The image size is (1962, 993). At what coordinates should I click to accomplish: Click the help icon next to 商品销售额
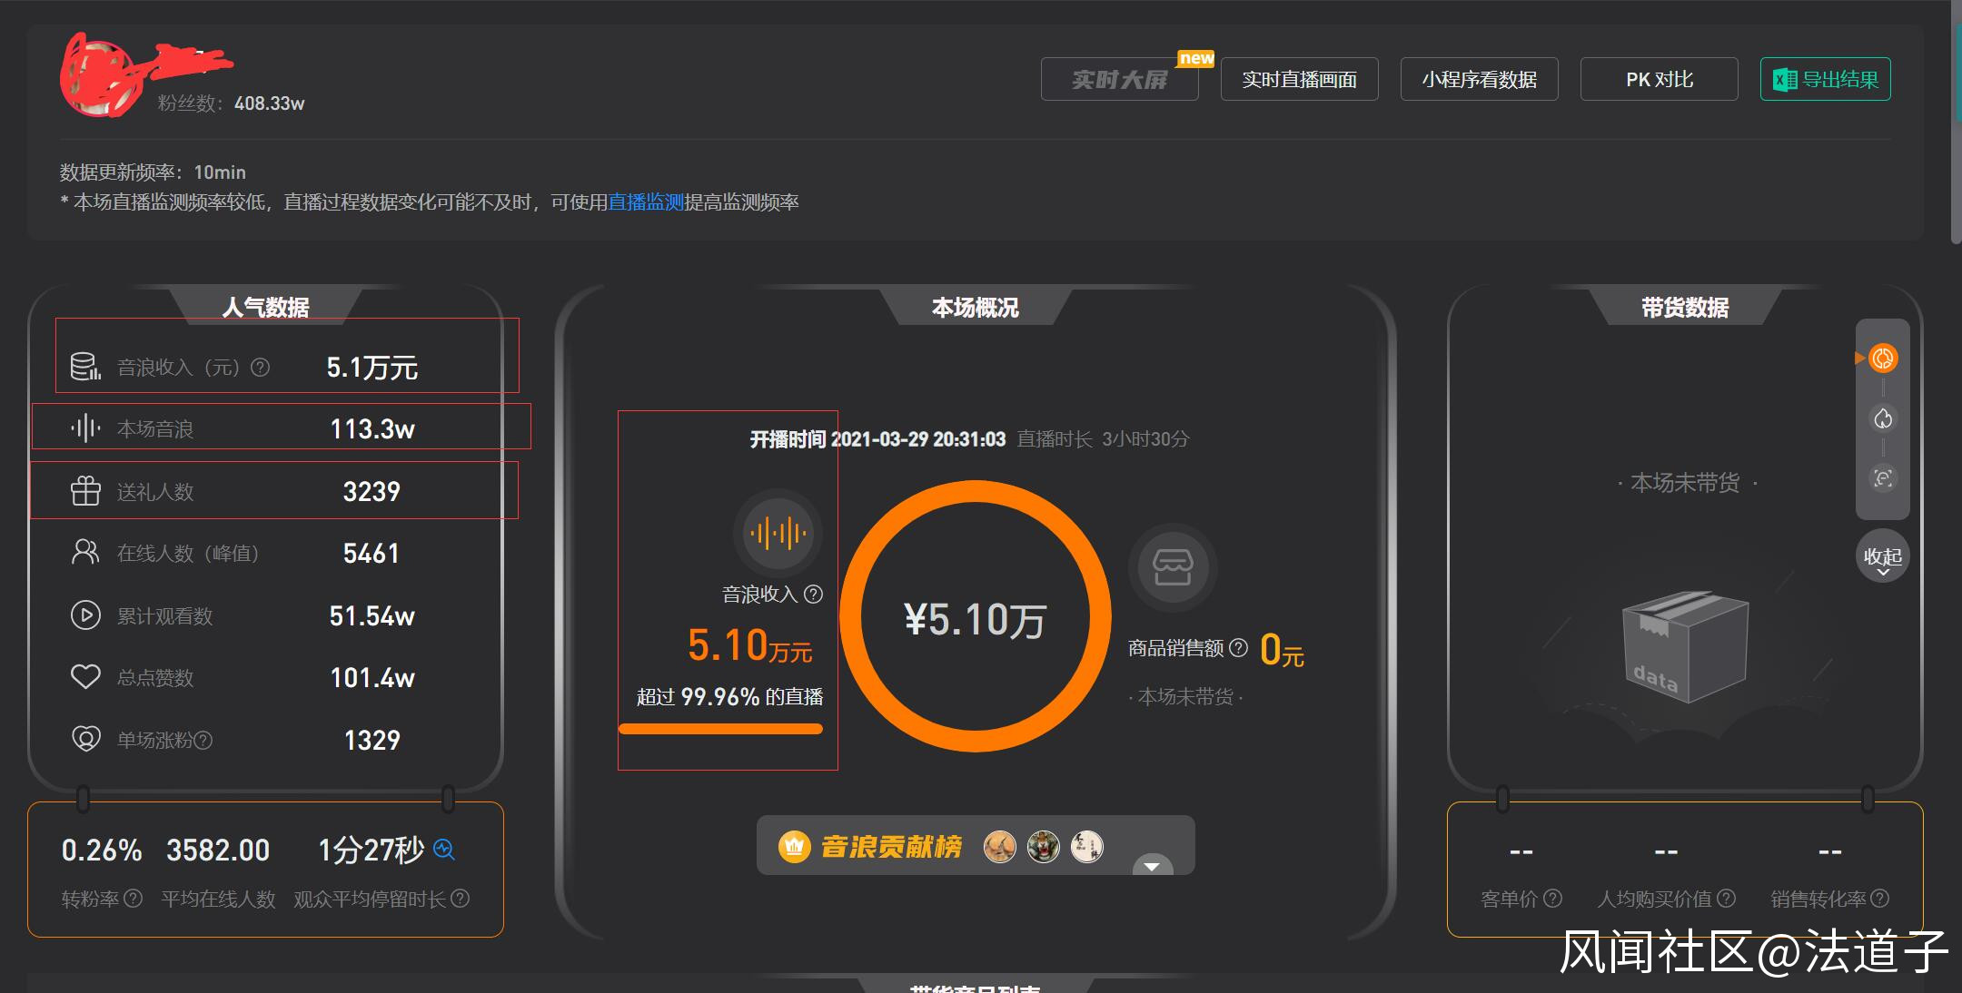(1238, 648)
